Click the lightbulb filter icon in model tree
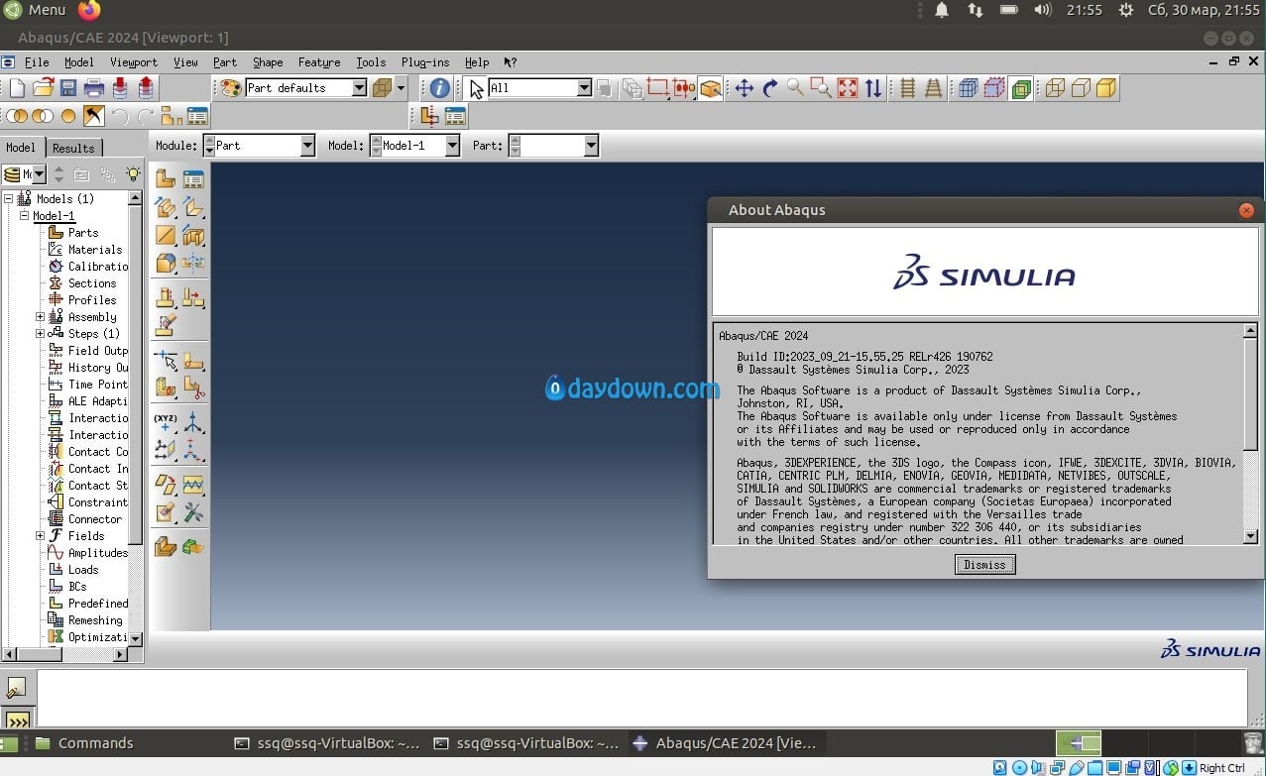 133,174
